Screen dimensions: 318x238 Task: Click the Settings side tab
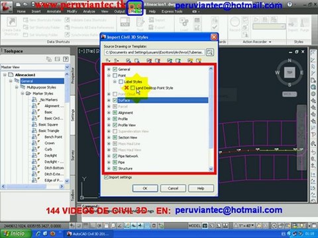tap(72, 115)
